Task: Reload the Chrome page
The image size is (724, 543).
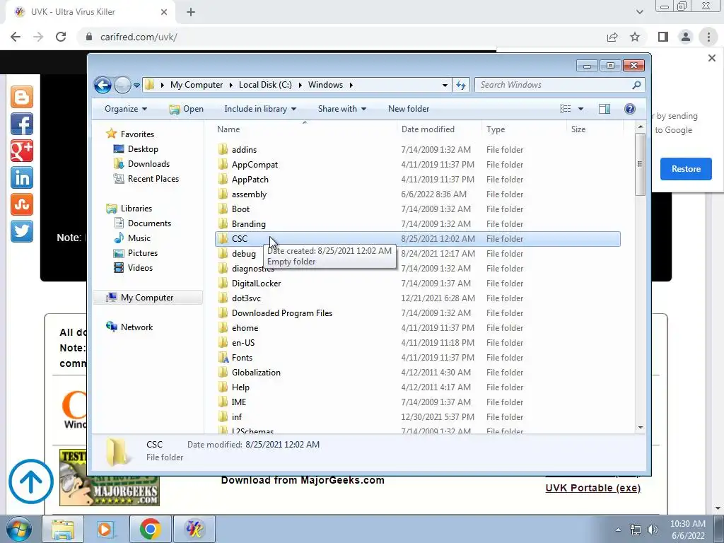Action: click(61, 37)
